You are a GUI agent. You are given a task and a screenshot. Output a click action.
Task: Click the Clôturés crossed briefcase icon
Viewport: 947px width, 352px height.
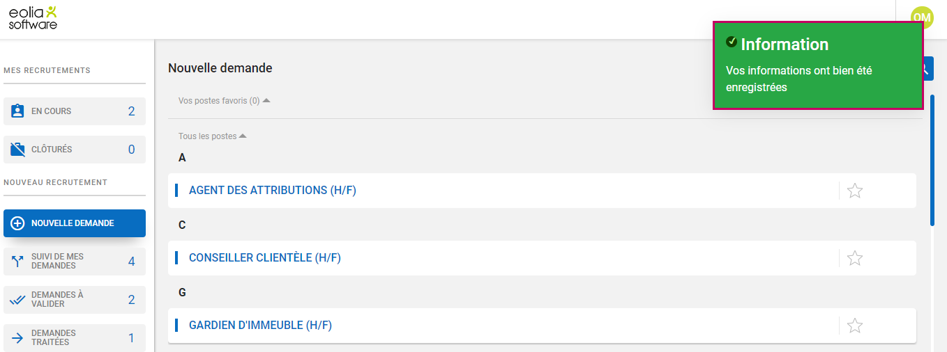tap(18, 150)
